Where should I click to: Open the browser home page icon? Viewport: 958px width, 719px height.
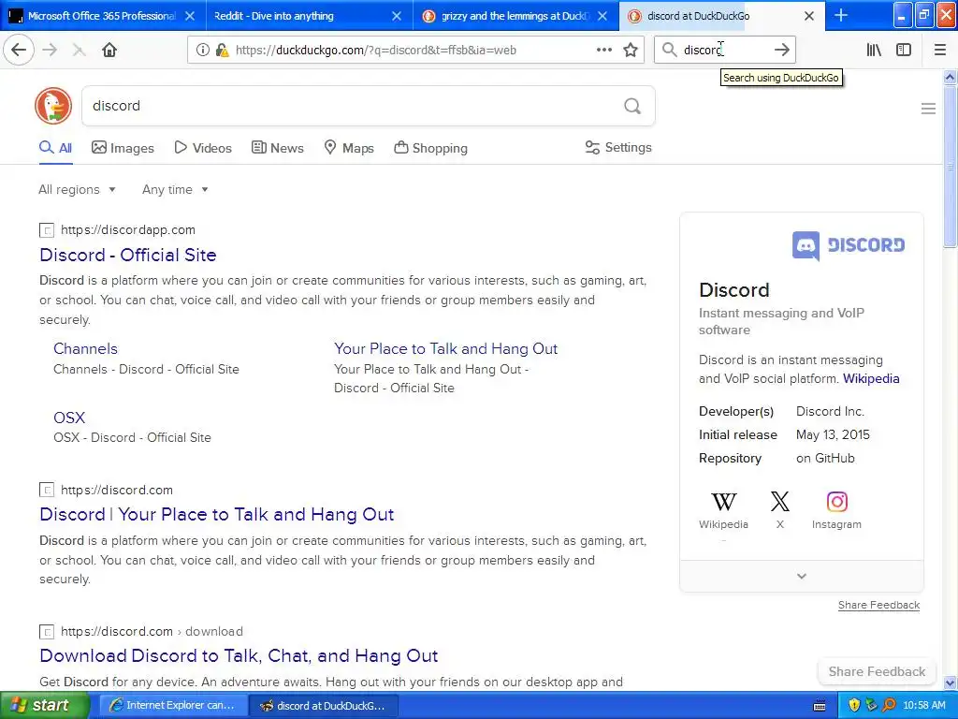click(x=109, y=51)
